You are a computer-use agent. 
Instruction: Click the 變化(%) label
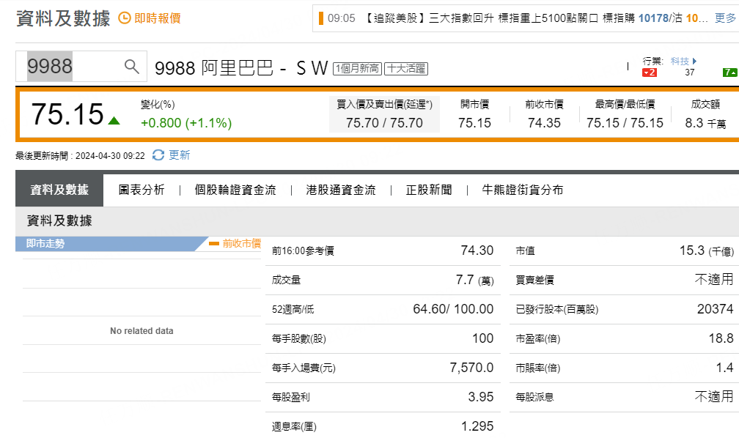click(158, 105)
